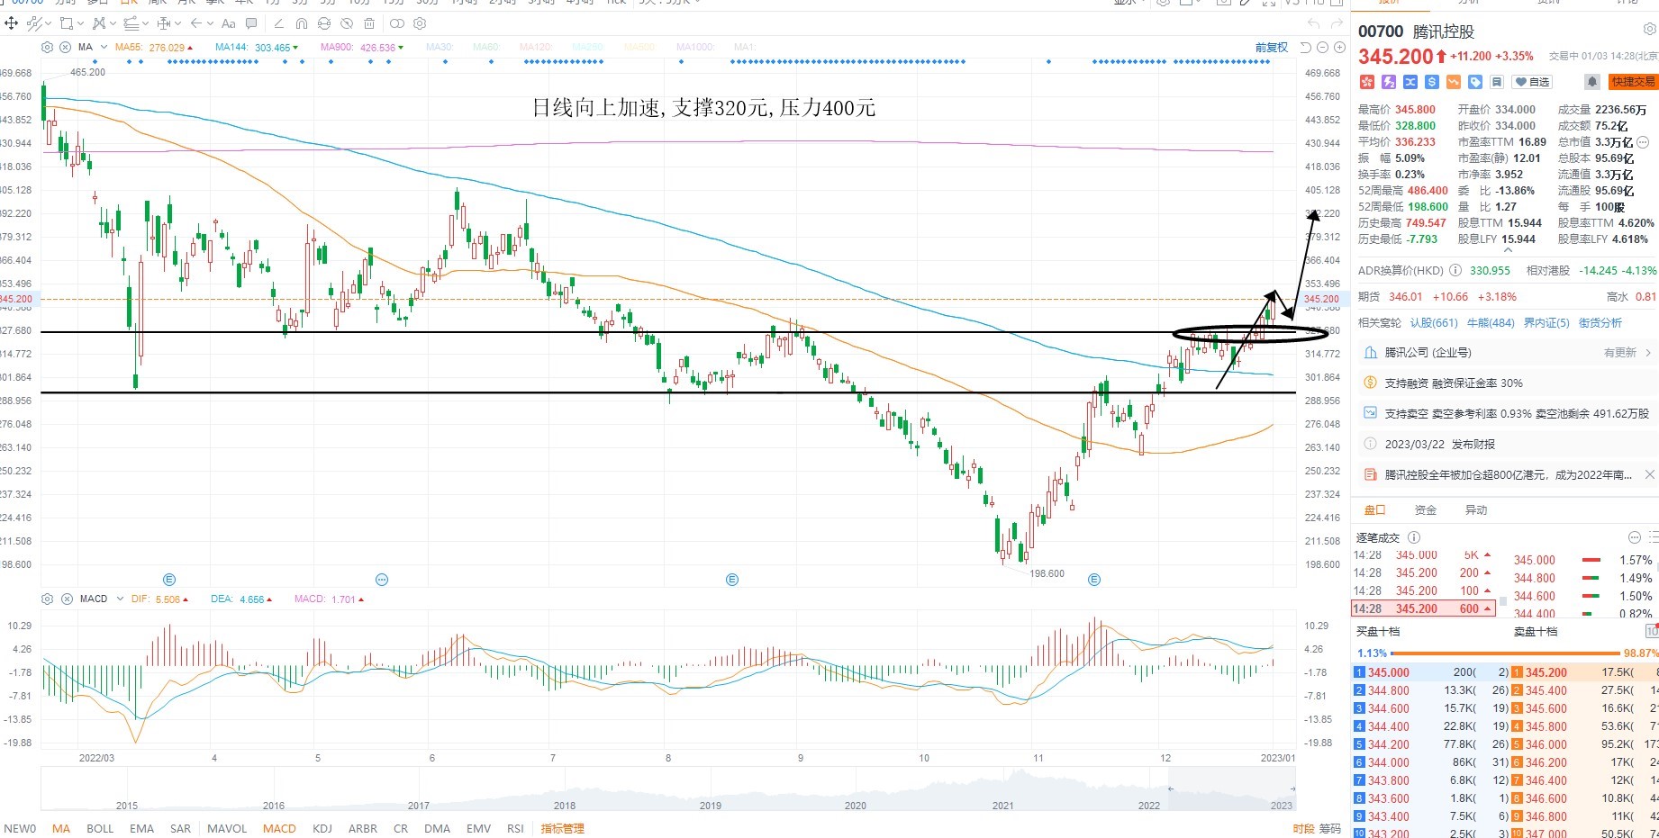Screen dimensions: 1659x838
Task: Open the market cap more options
Action: coord(1643,142)
